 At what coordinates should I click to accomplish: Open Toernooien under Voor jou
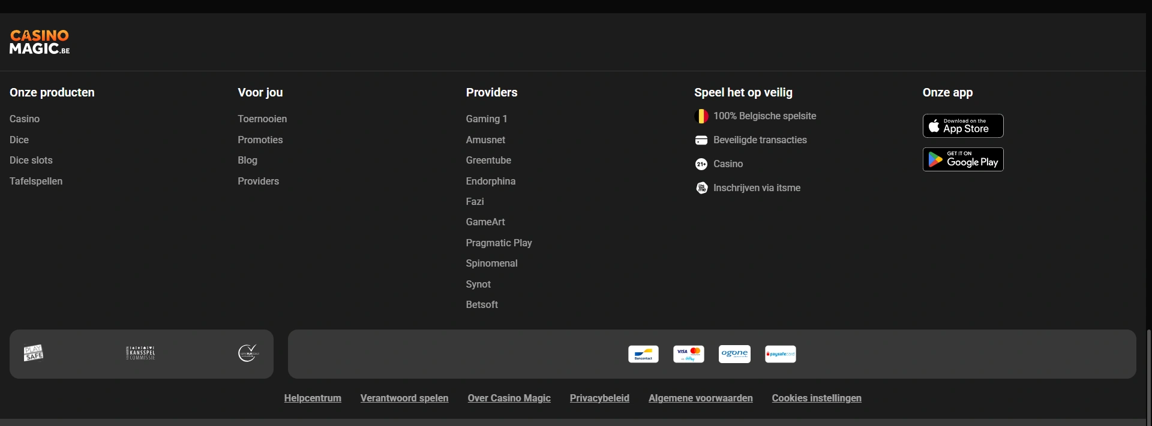click(x=262, y=119)
